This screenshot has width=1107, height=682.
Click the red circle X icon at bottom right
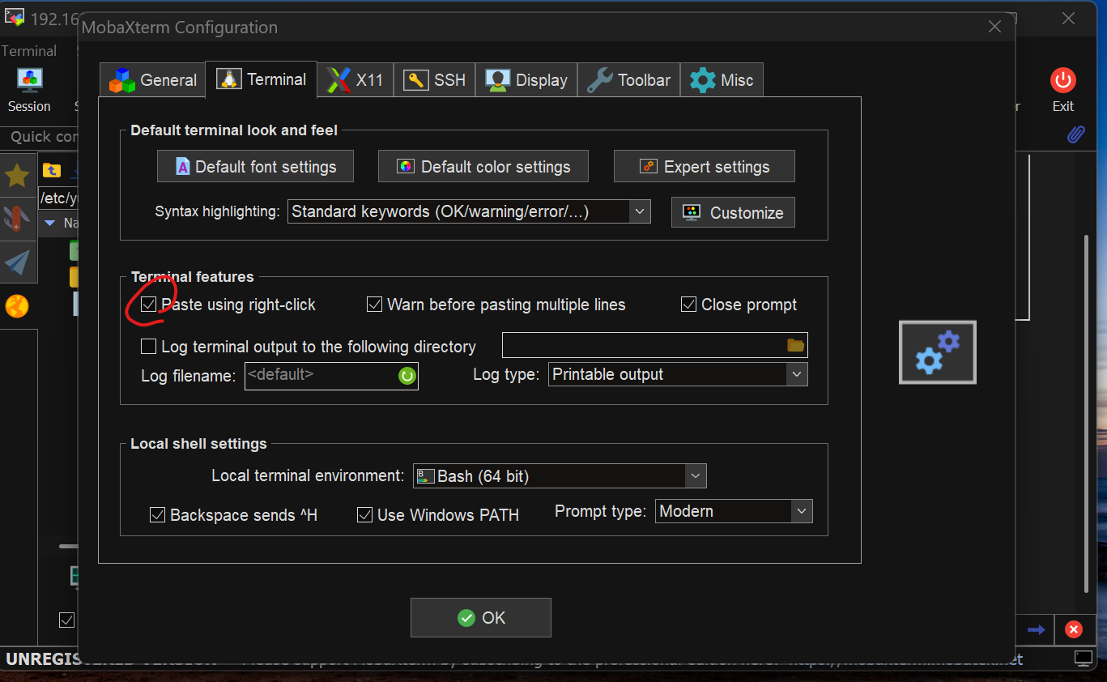pyautogui.click(x=1073, y=629)
